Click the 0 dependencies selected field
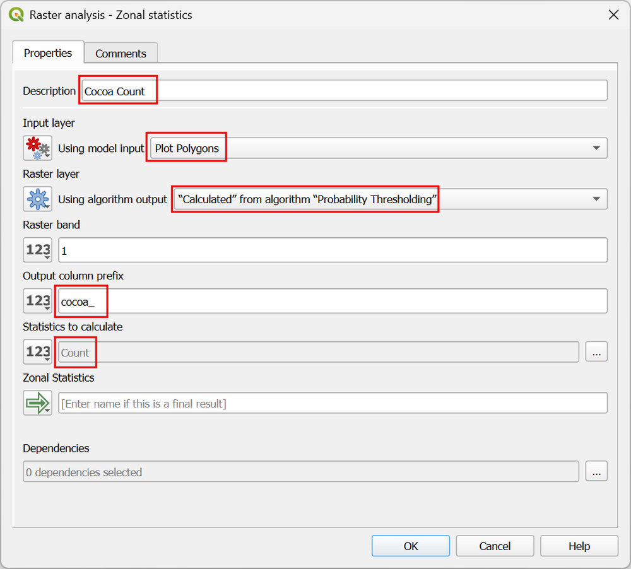The height and width of the screenshot is (569, 631). (x=300, y=472)
